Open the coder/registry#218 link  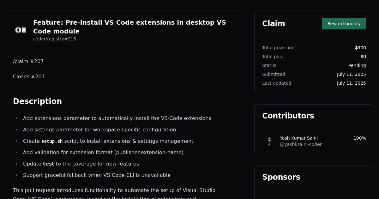(x=55, y=39)
